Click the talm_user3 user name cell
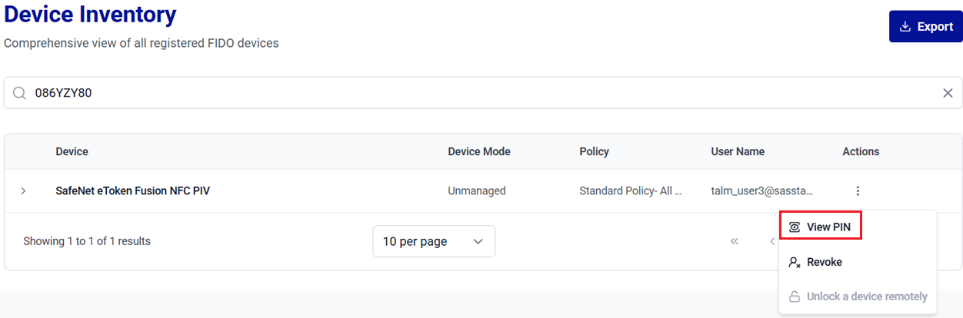The image size is (963, 318). click(x=761, y=190)
